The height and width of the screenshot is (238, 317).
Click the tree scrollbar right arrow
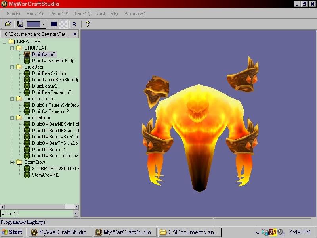point(76,207)
